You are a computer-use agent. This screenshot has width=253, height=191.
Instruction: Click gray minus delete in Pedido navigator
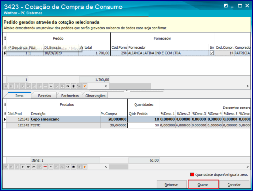pyautogui.click(x=45, y=86)
